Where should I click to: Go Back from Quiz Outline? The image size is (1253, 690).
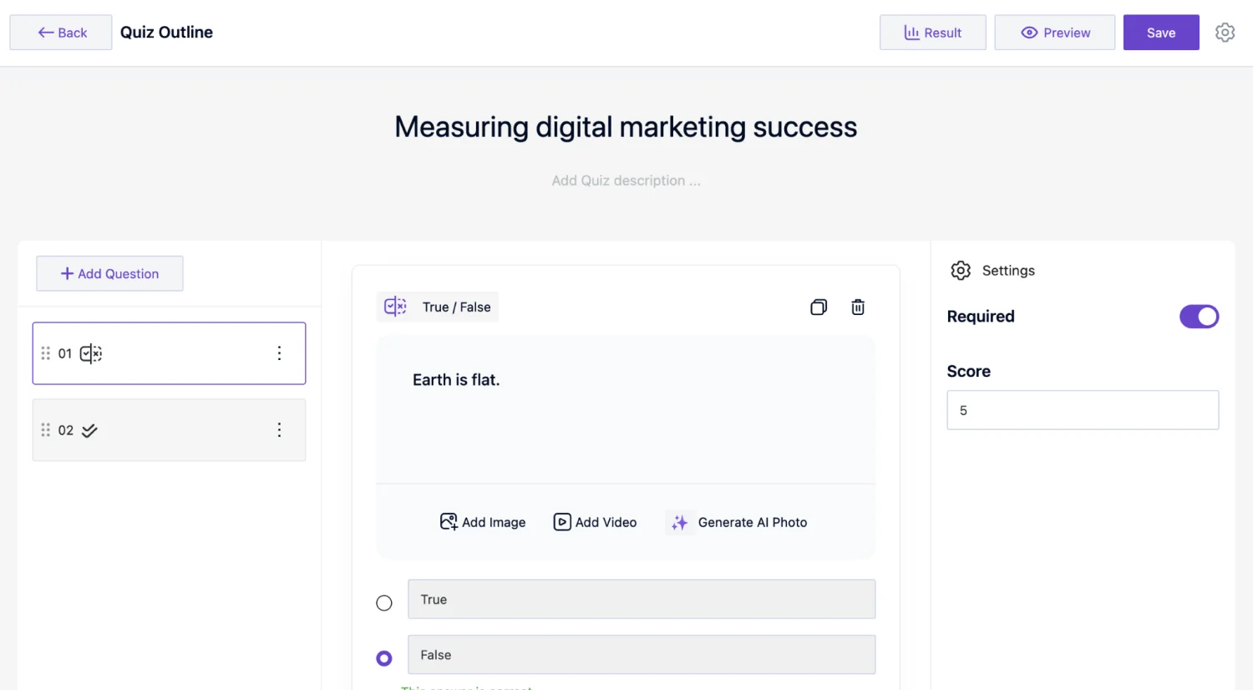(60, 32)
